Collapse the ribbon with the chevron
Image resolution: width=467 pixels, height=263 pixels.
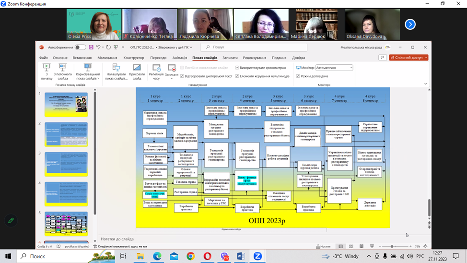pos(425,84)
